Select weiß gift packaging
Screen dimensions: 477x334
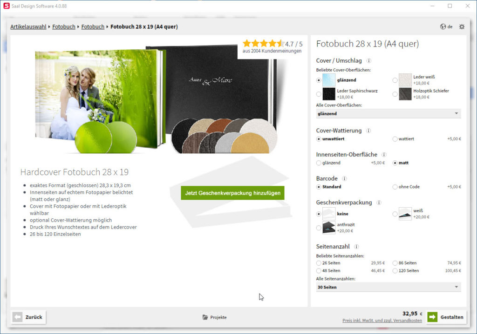[395, 214]
